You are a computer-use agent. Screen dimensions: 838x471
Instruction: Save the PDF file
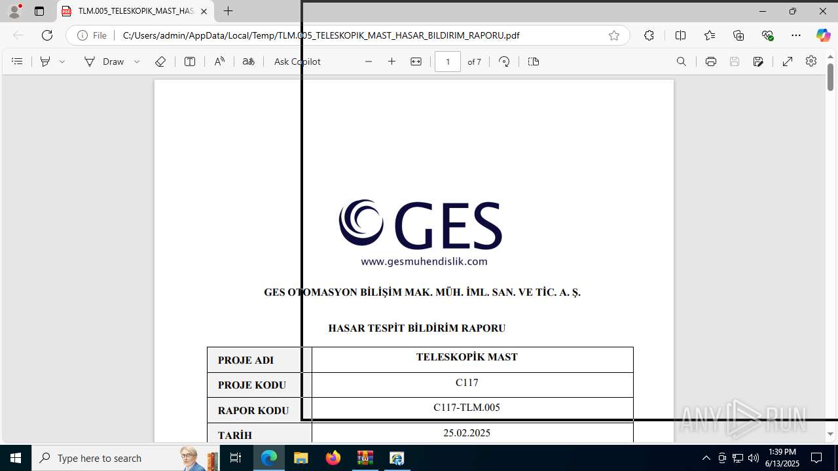[x=735, y=61]
